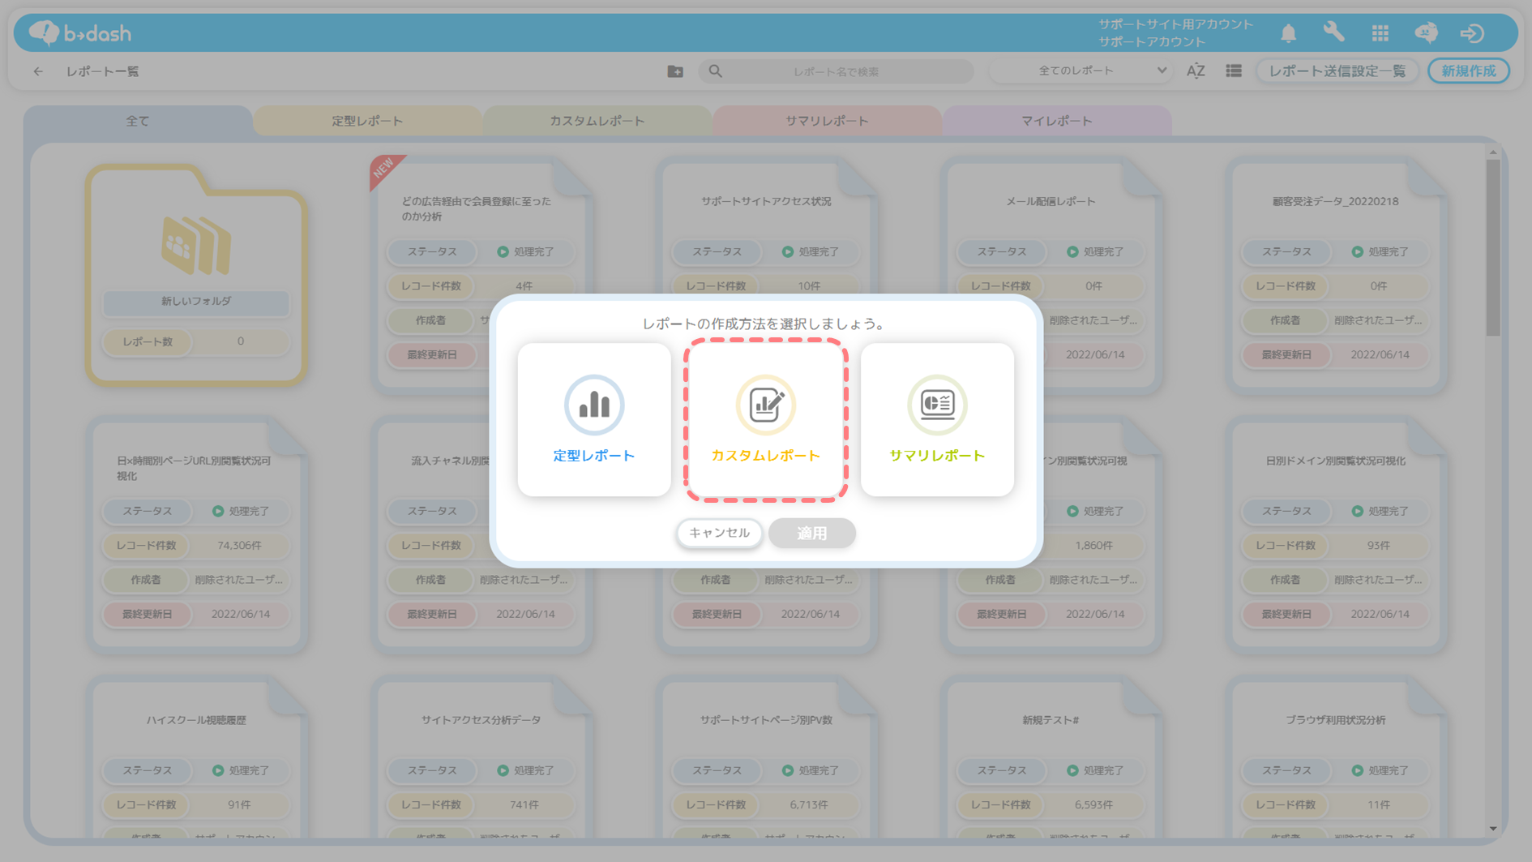1532x862 pixels.
Task: Click the b→dash logo
Action: (80, 32)
